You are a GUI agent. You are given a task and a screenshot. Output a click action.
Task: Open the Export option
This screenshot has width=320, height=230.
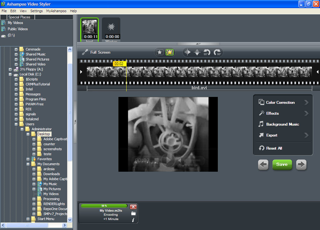click(283, 135)
